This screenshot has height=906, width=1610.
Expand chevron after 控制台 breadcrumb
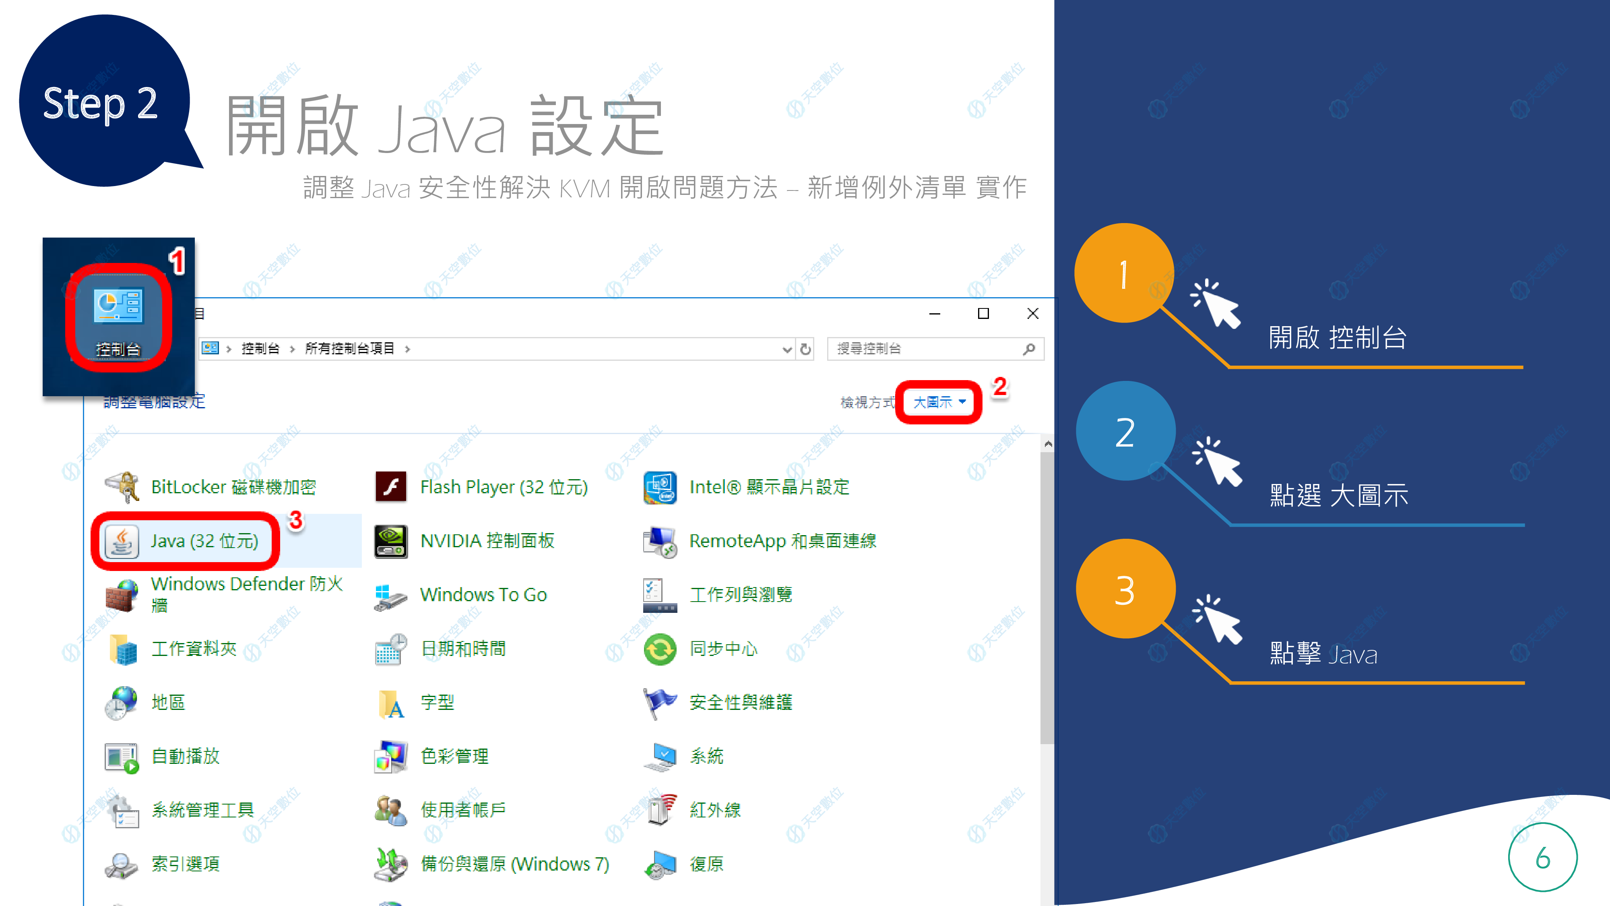click(293, 349)
